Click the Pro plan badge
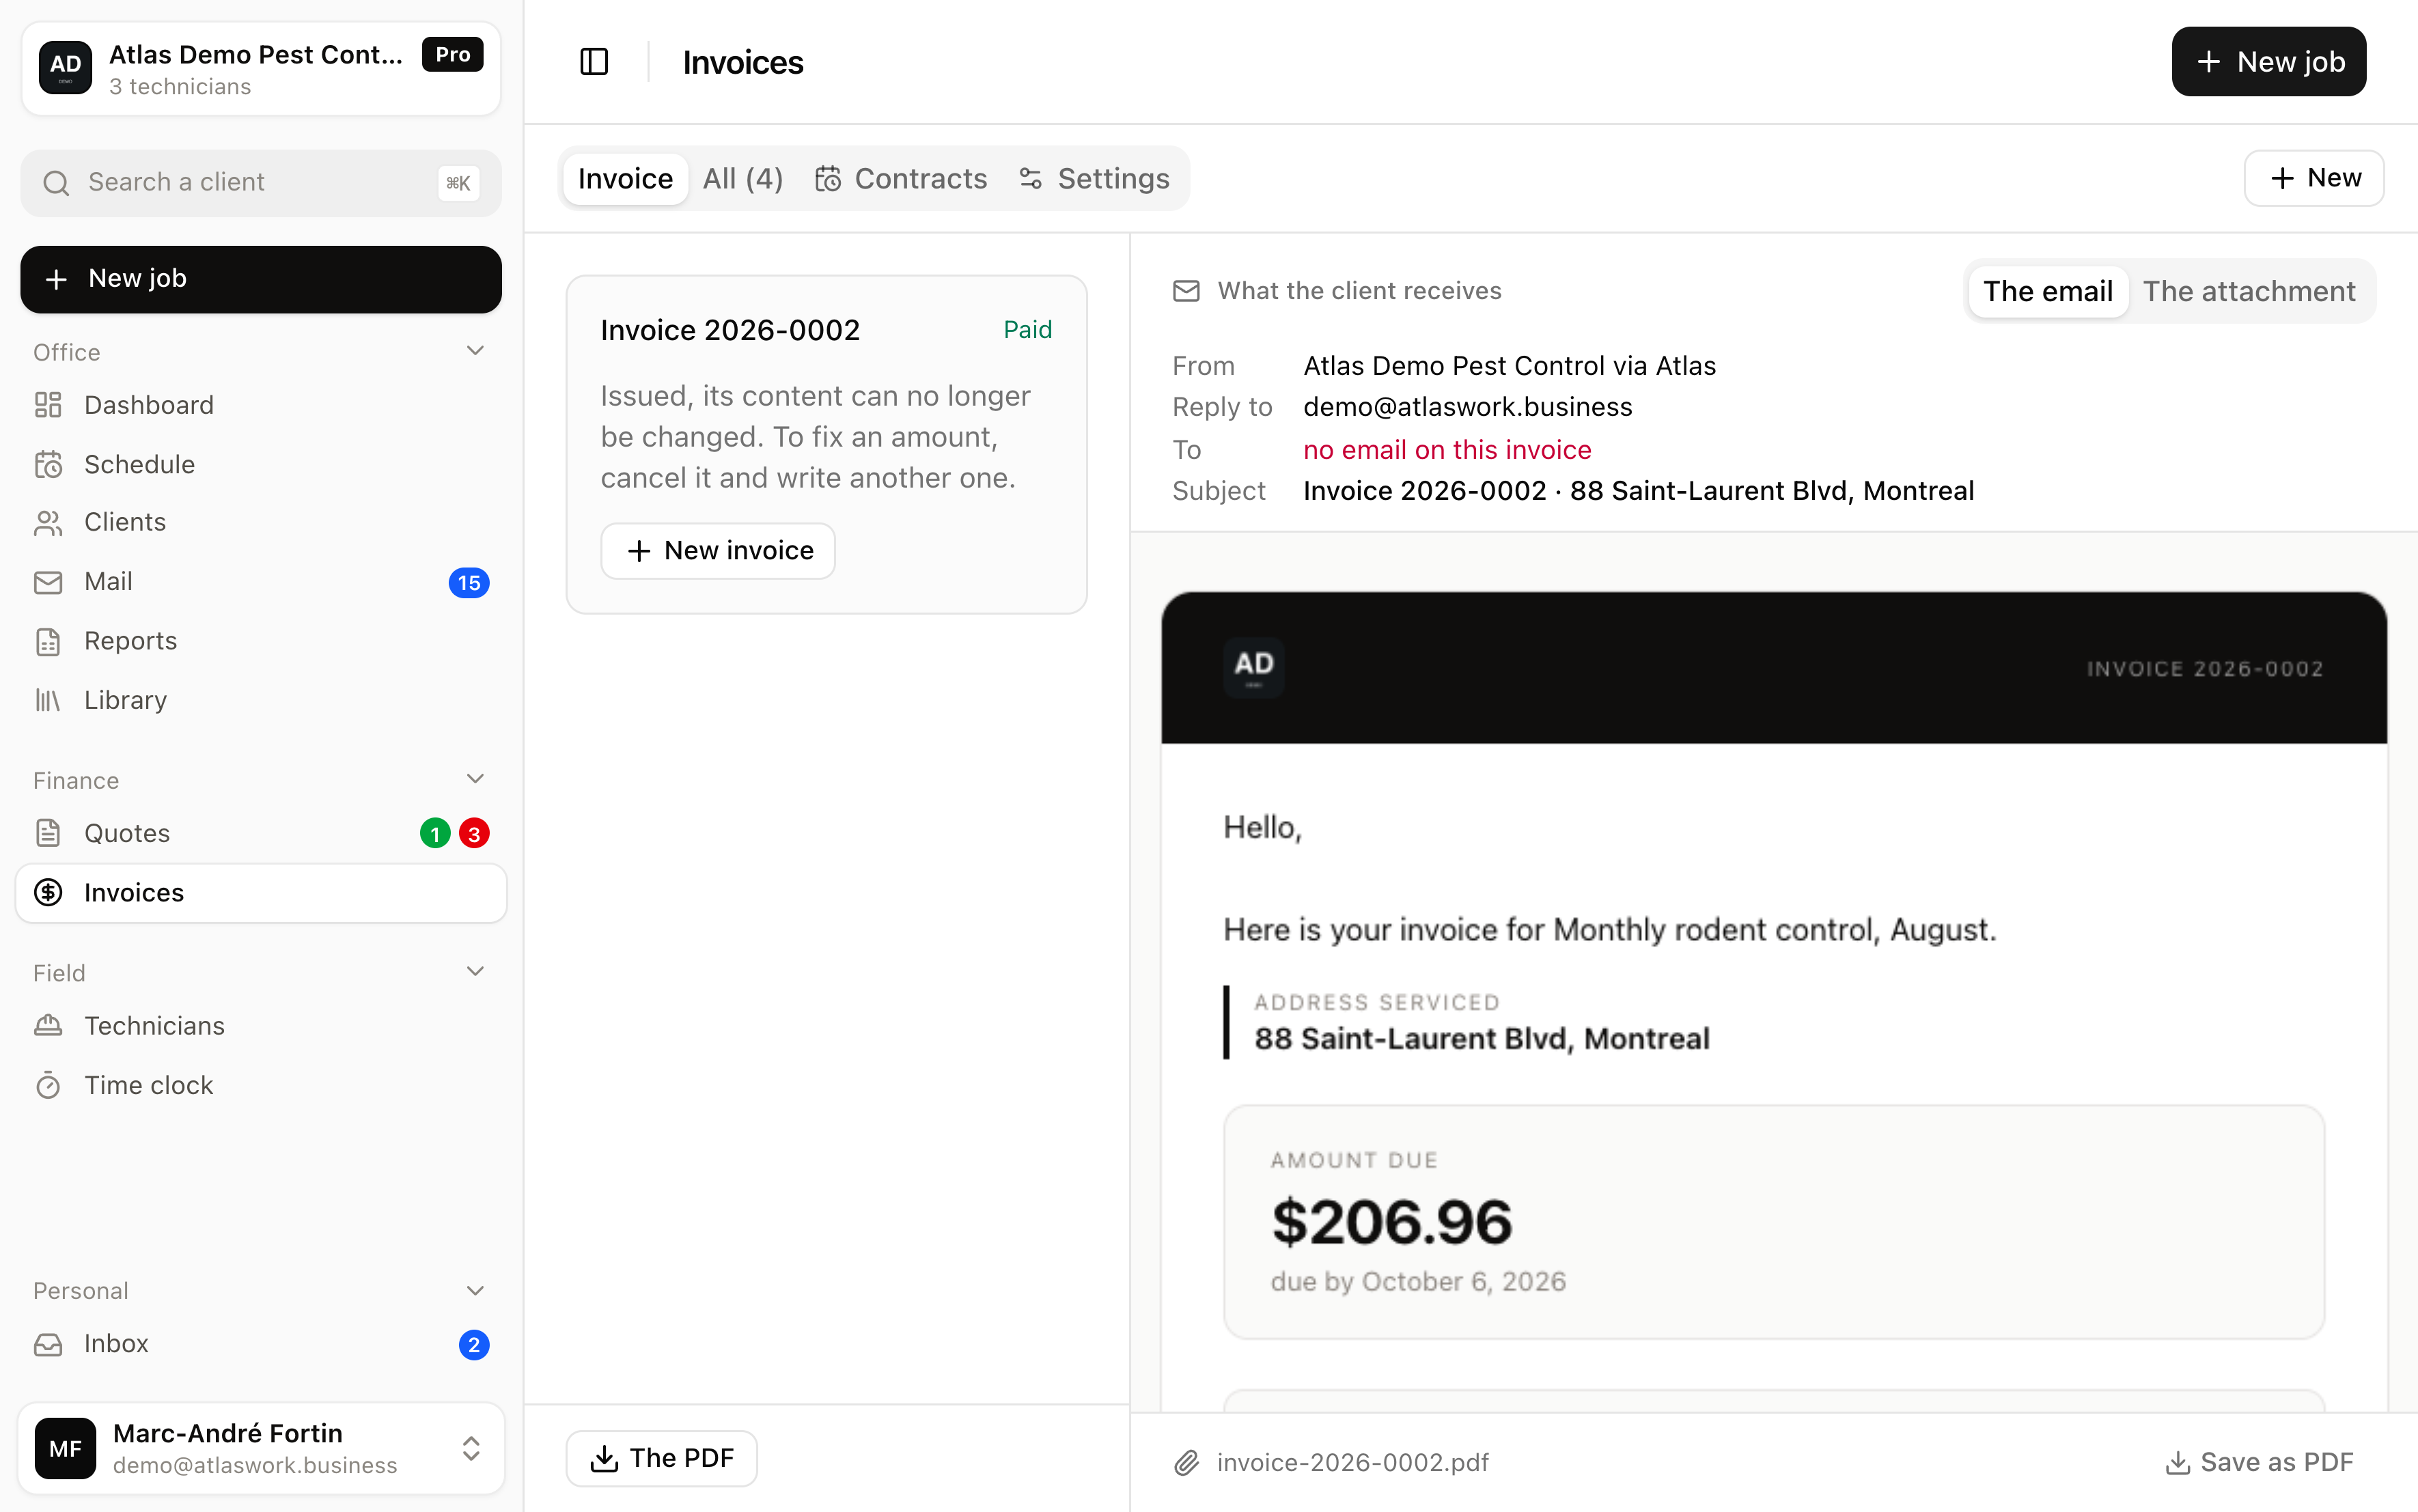The image size is (2418, 1512). pyautogui.click(x=453, y=55)
